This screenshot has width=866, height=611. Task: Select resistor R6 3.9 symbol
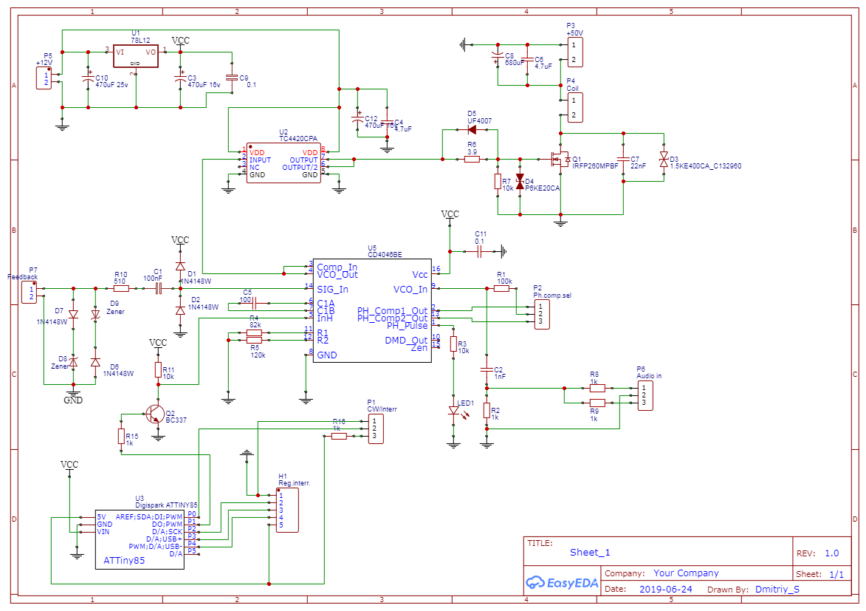tap(472, 160)
